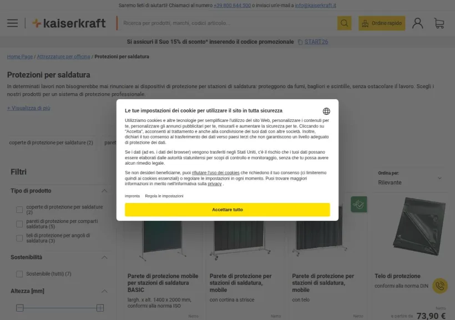455x320 pixels.
Task: Check Sostenibile (tutti) filter checkbox
Action: click(19, 274)
